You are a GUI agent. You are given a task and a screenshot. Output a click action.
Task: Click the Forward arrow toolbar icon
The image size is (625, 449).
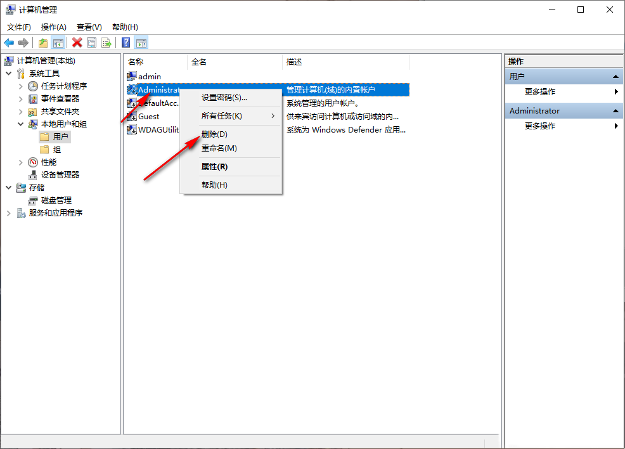(x=23, y=42)
